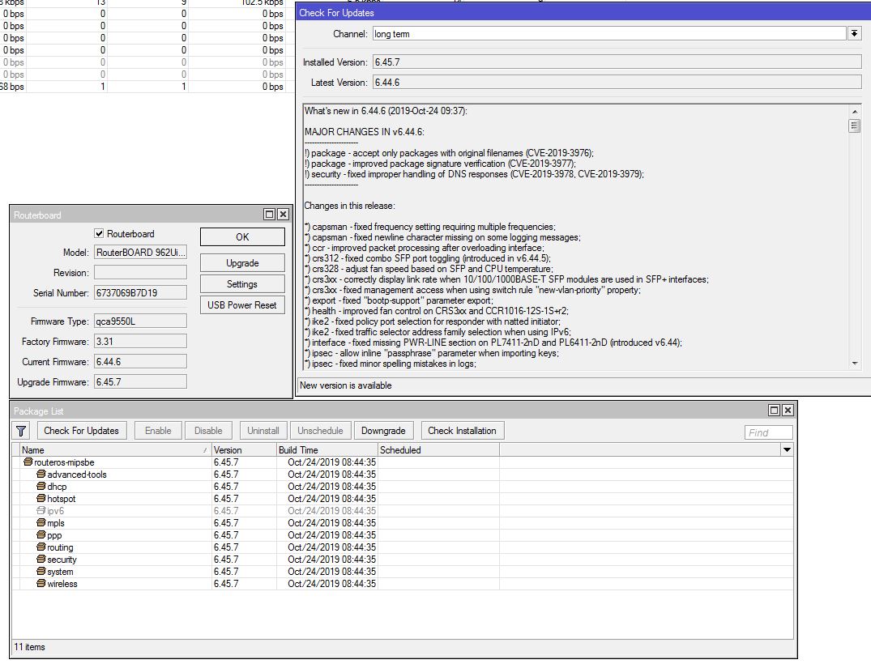
Task: Sort packages by the Name column
Action: tap(116, 449)
